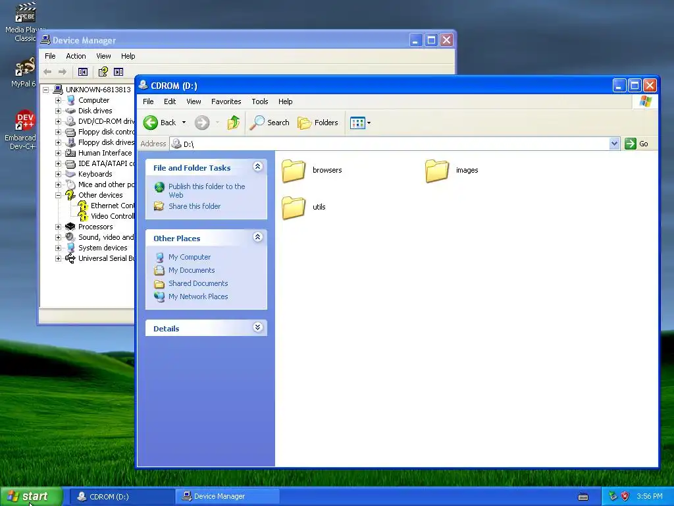Click the Embarcadero Dev-C++ desktop icon
Viewport: 674px width, 506px height.
(x=22, y=130)
